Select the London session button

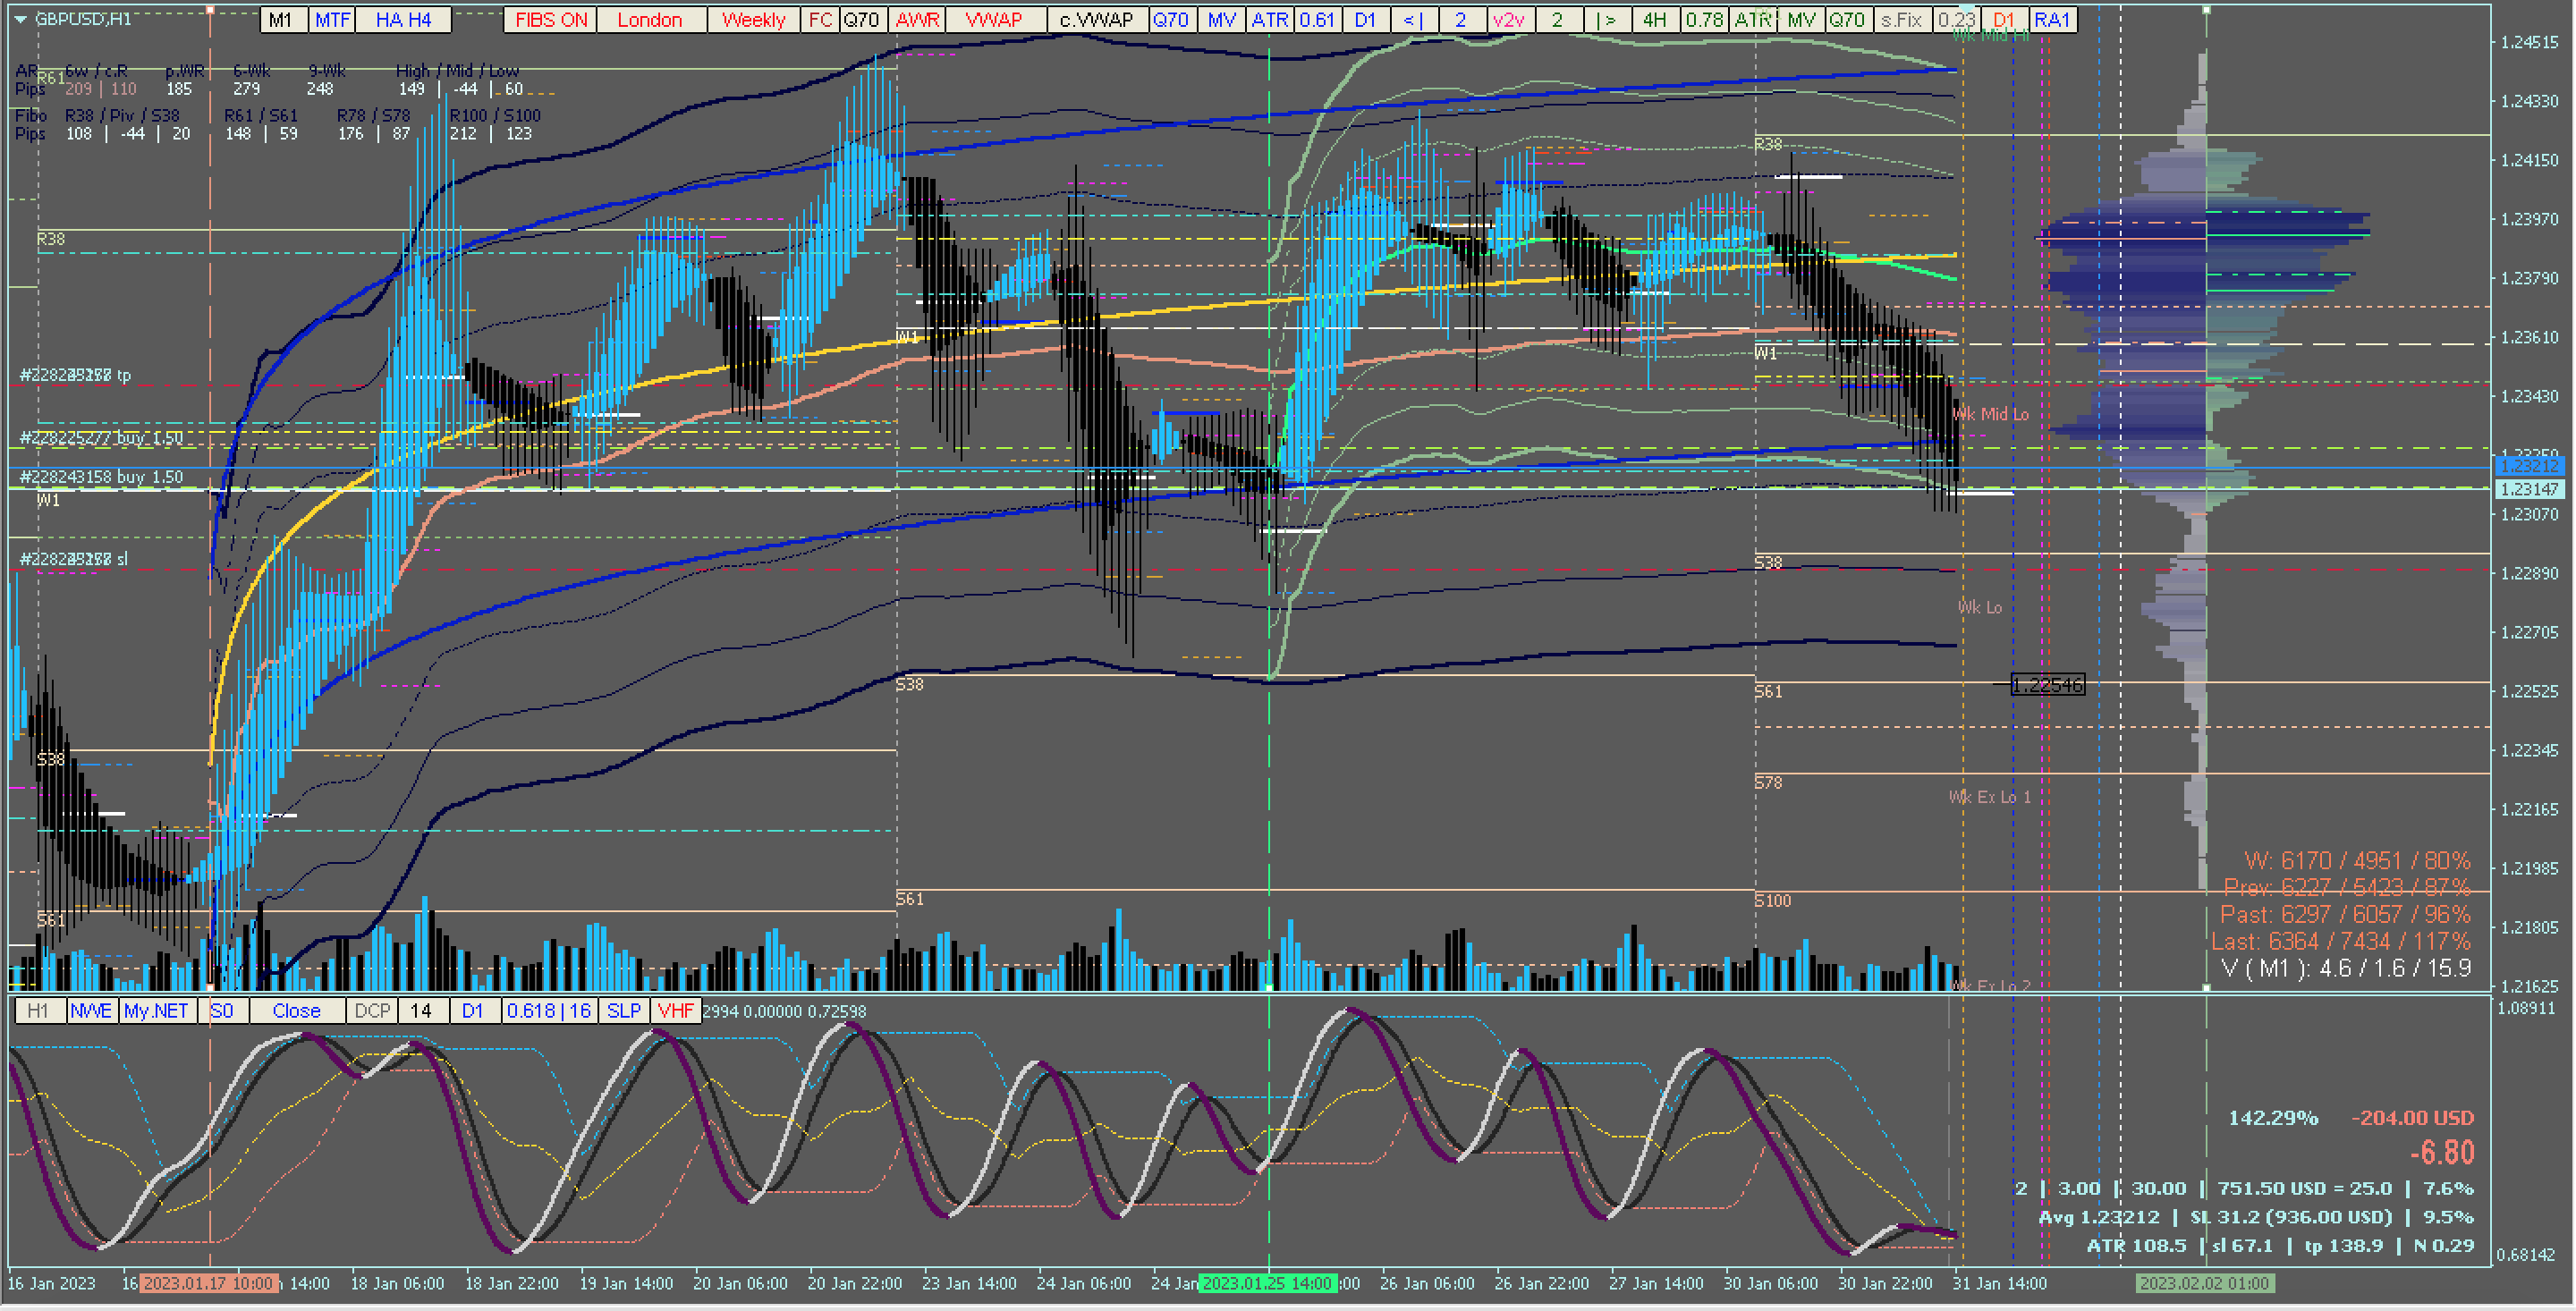(649, 20)
